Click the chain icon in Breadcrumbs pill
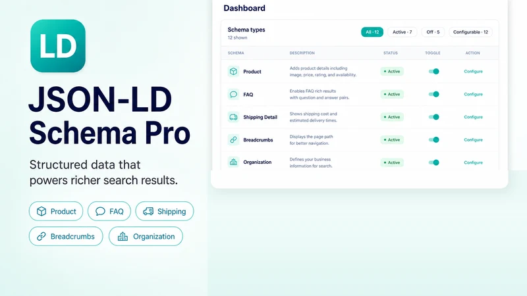Image resolution: width=527 pixels, height=296 pixels. 42,237
